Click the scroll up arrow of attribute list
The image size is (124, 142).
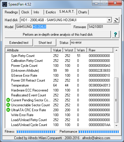click(116, 50)
